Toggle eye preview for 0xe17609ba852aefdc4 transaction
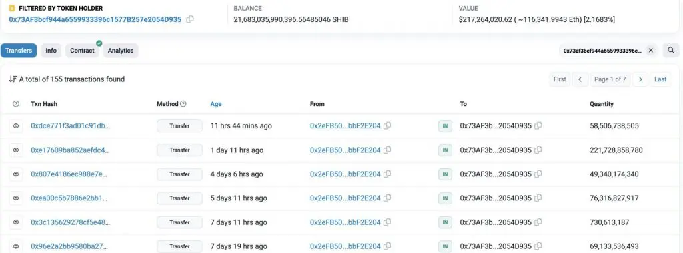 point(16,150)
